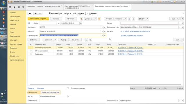Click Добавить row button

point(33,40)
